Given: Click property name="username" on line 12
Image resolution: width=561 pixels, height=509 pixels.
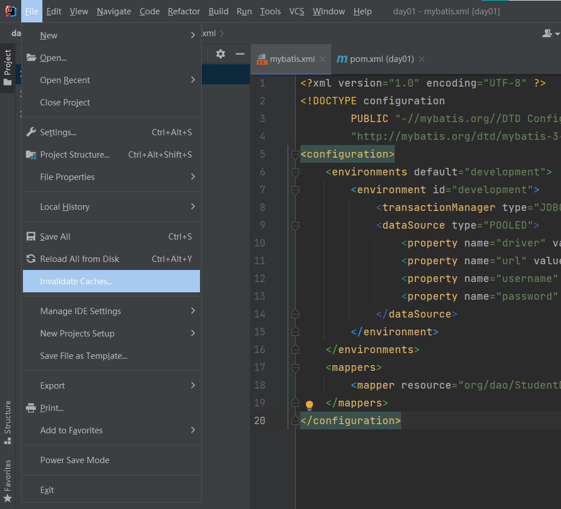Looking at the screenshot, I should click(x=480, y=279).
